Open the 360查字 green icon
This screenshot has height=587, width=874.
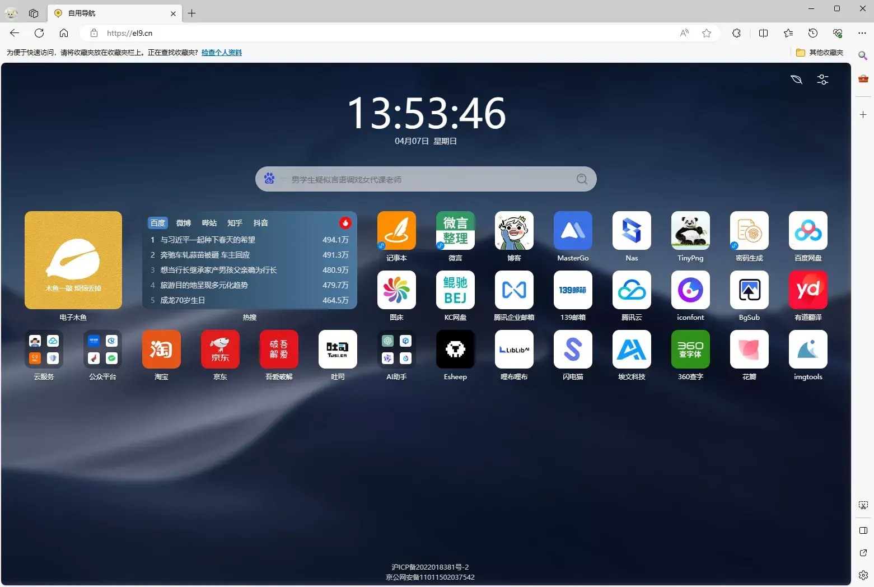click(x=690, y=349)
